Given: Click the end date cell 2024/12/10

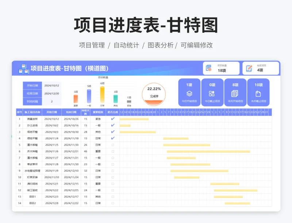Looking at the screenshot, I should click(71, 171).
